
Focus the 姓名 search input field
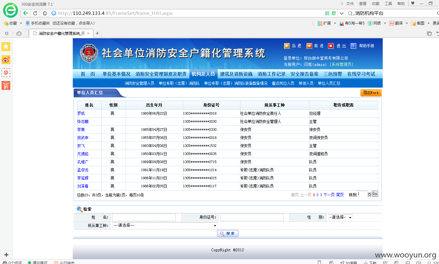[144, 217]
